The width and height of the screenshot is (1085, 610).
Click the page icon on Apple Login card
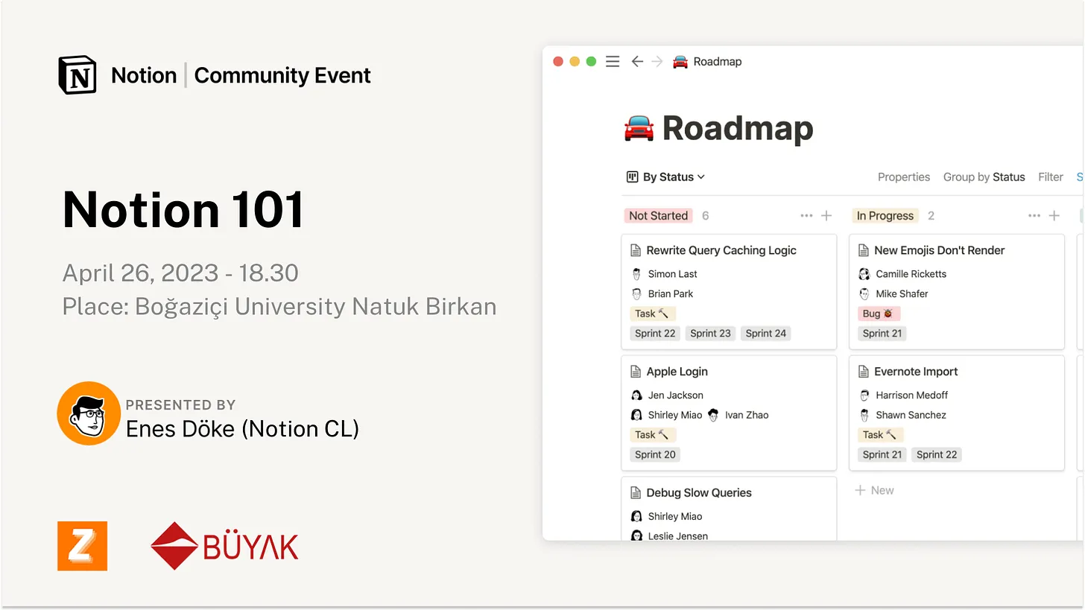click(636, 372)
